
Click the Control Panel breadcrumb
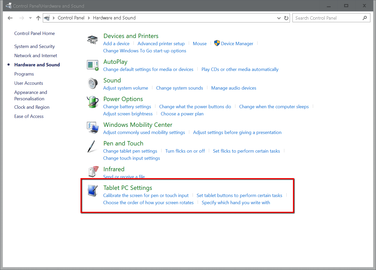(71, 18)
